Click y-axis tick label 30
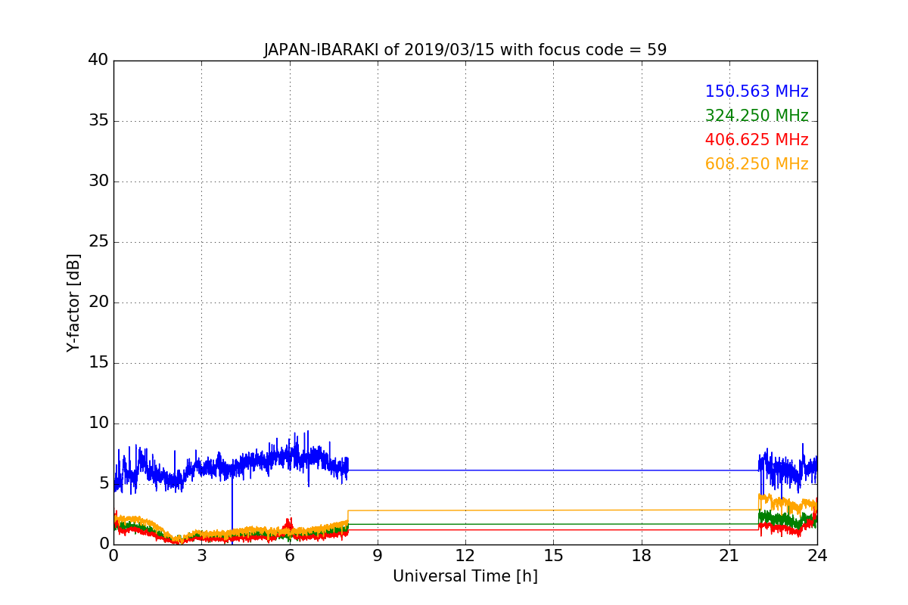 tap(98, 181)
